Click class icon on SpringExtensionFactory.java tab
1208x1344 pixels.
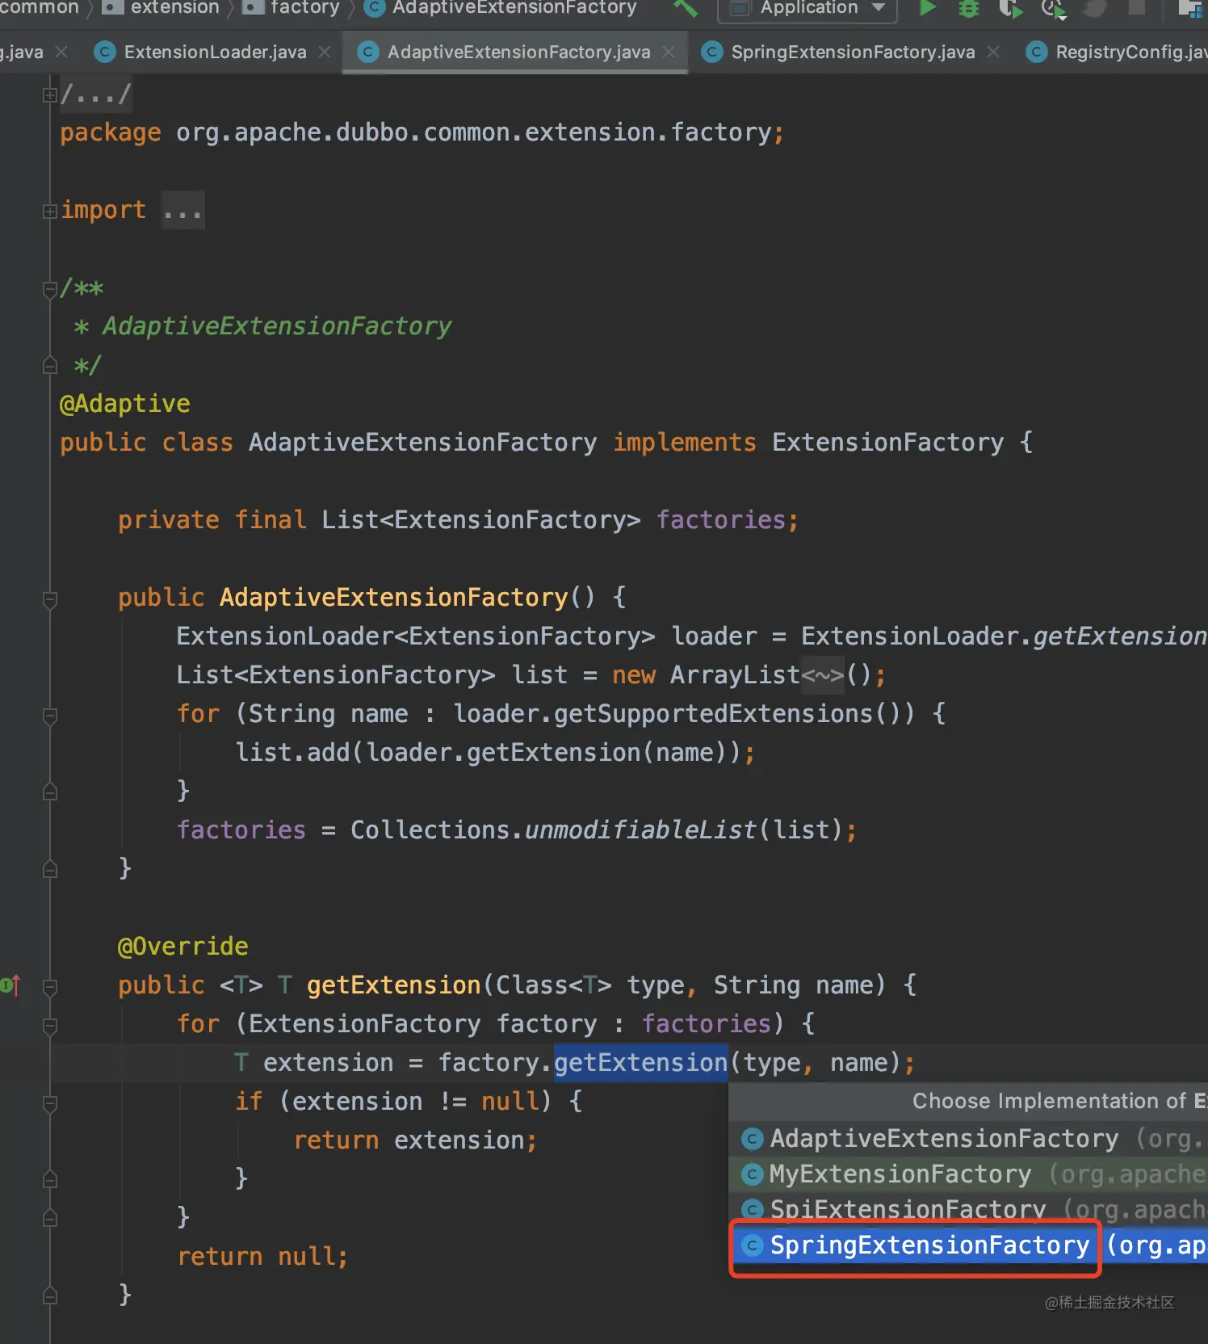[711, 52]
